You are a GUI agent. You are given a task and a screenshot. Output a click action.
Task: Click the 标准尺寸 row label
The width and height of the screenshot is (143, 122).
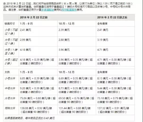click(10, 24)
